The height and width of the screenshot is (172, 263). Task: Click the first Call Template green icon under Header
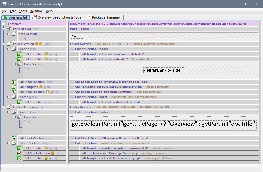[x=19, y=54]
